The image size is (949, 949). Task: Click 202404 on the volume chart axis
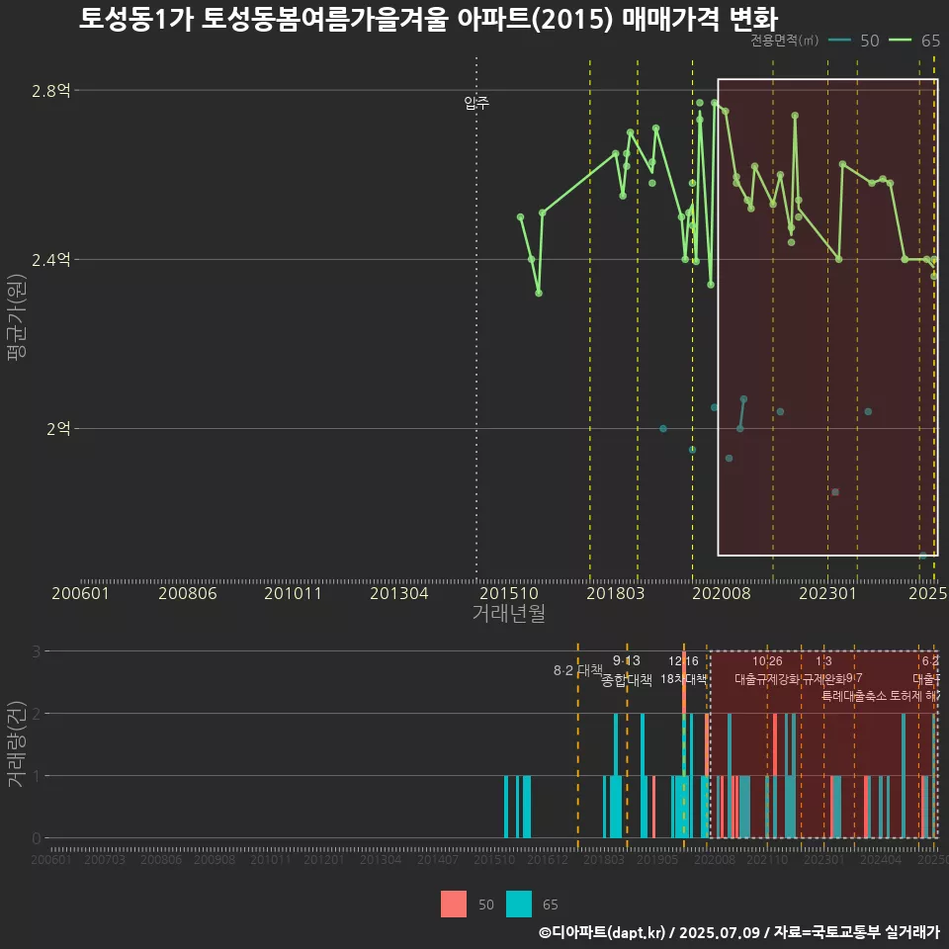(x=881, y=859)
